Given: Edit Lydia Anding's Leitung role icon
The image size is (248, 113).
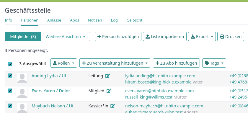Looking at the screenshot, I should (x=108, y=76).
